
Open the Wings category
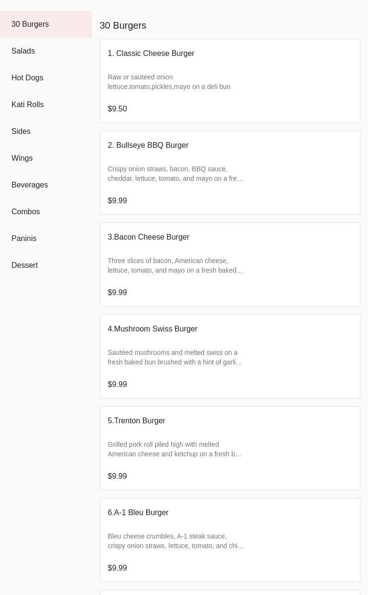pos(22,158)
